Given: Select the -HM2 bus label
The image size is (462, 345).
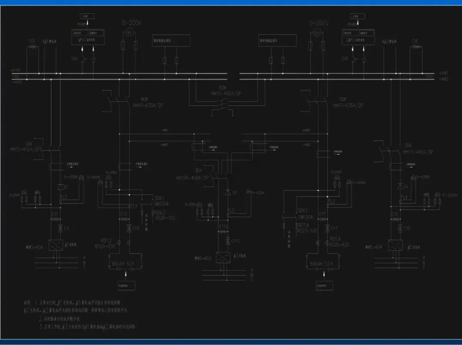Looking at the screenshot, I should tap(307, 145).
